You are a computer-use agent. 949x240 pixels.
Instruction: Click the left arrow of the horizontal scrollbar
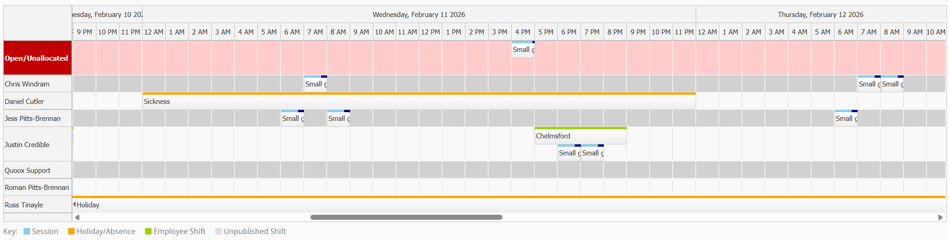coord(77,217)
